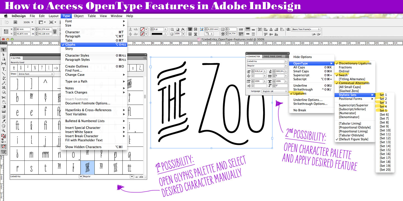Toggle the checked Glyphs menu item

pyautogui.click(x=94, y=45)
